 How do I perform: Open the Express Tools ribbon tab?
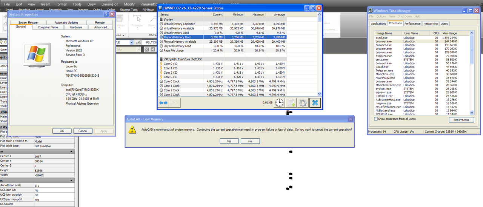pos(129,9)
